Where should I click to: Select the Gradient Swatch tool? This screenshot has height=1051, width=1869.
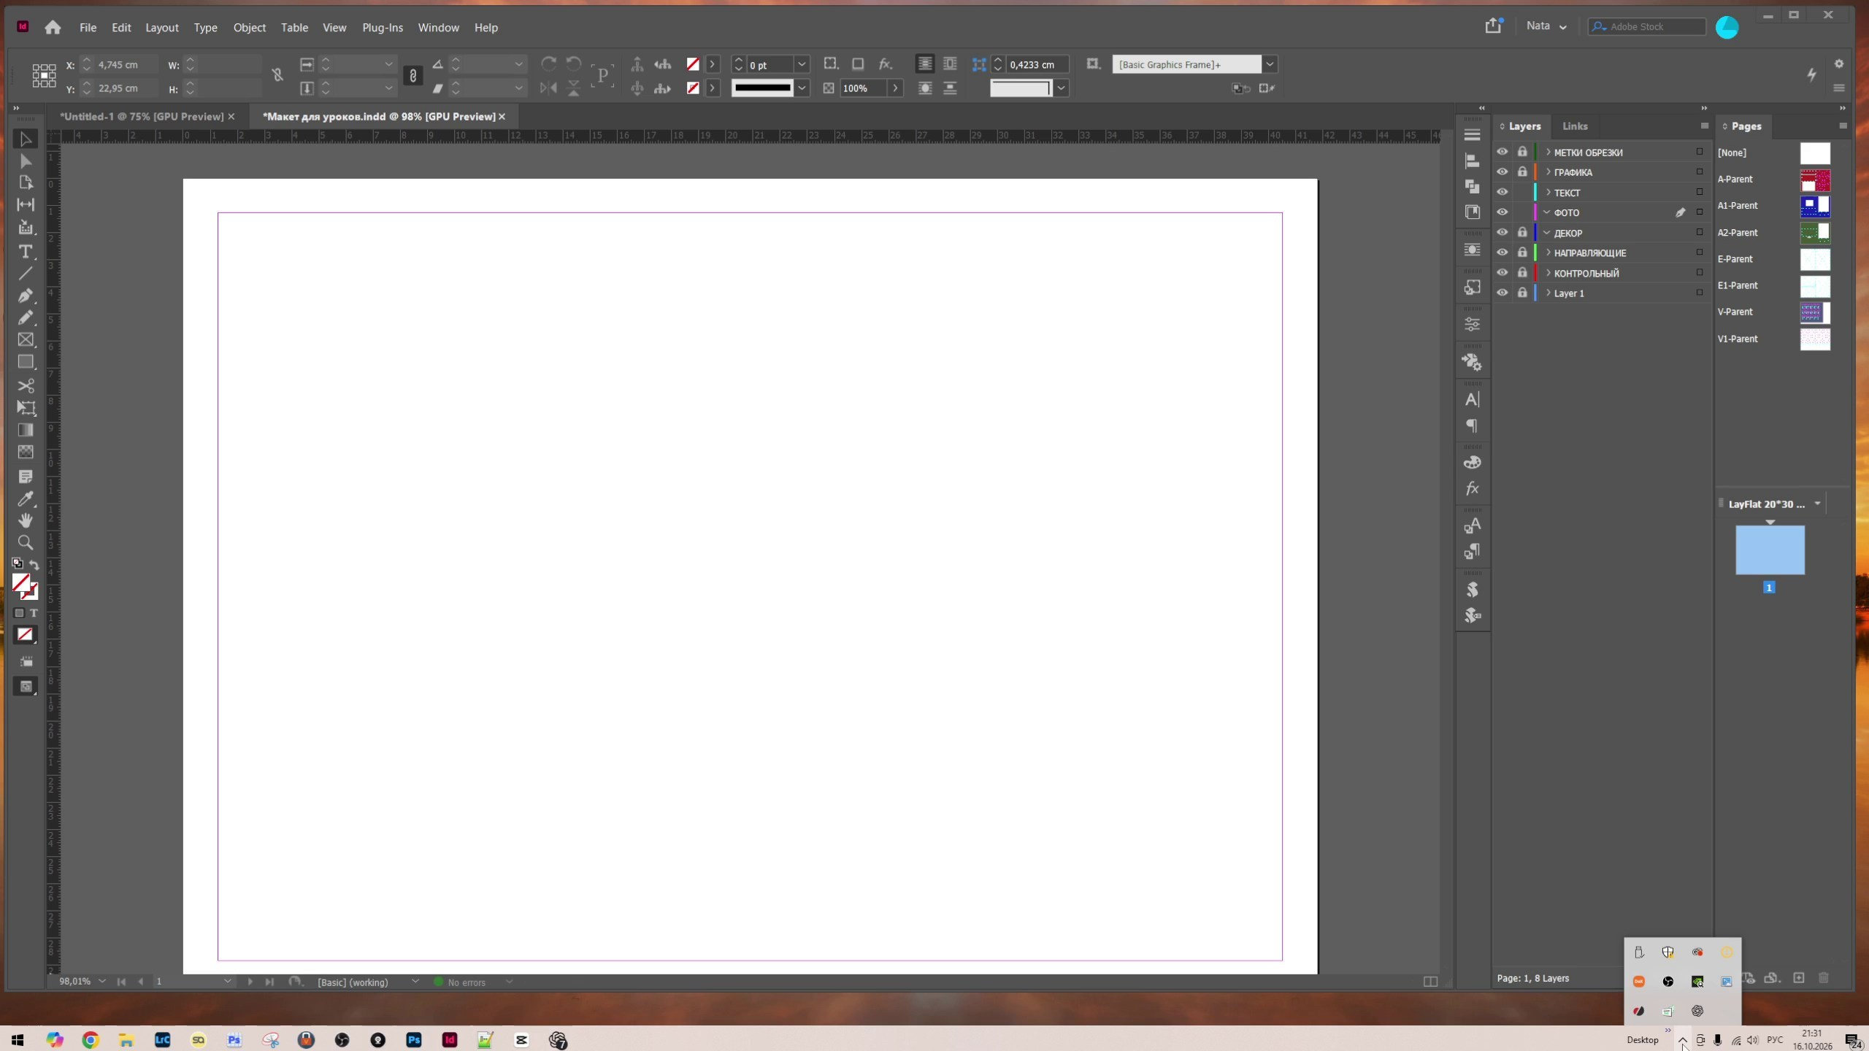pos(26,430)
